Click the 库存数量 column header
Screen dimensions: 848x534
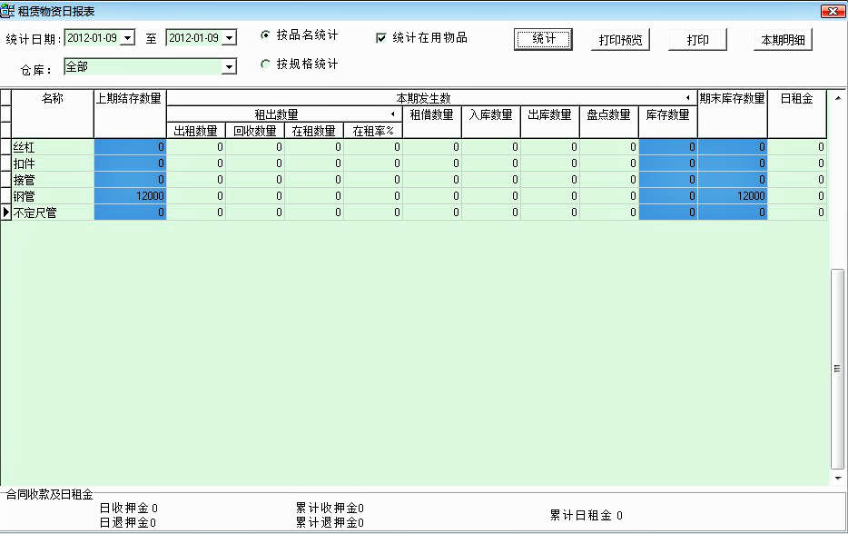pos(667,122)
